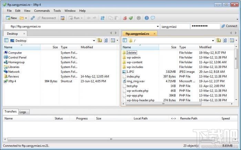Close the Desktop tab
241x150 pixels.
24,34
